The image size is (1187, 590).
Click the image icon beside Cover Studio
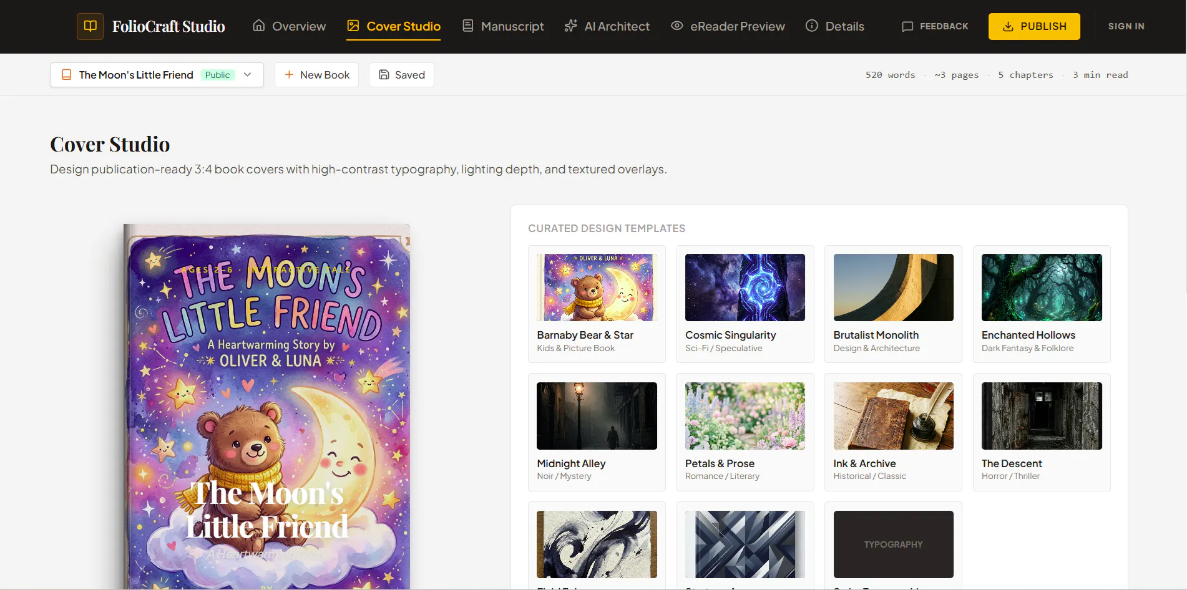tap(353, 26)
